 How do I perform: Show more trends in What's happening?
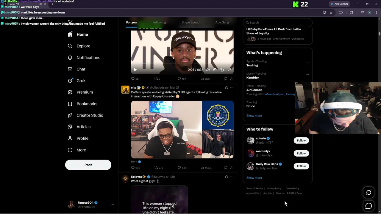(254, 116)
